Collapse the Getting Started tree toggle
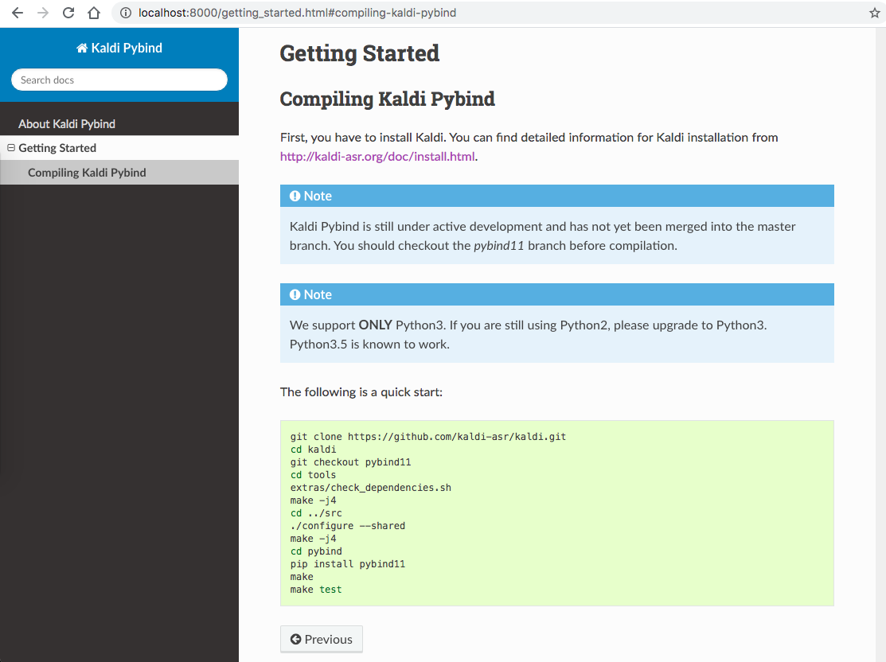Viewport: 886px width, 662px height. pos(10,148)
